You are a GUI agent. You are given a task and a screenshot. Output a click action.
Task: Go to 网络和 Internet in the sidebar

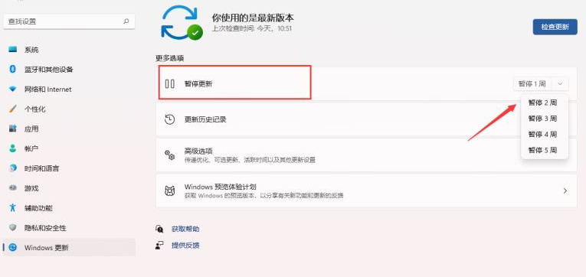(69, 90)
